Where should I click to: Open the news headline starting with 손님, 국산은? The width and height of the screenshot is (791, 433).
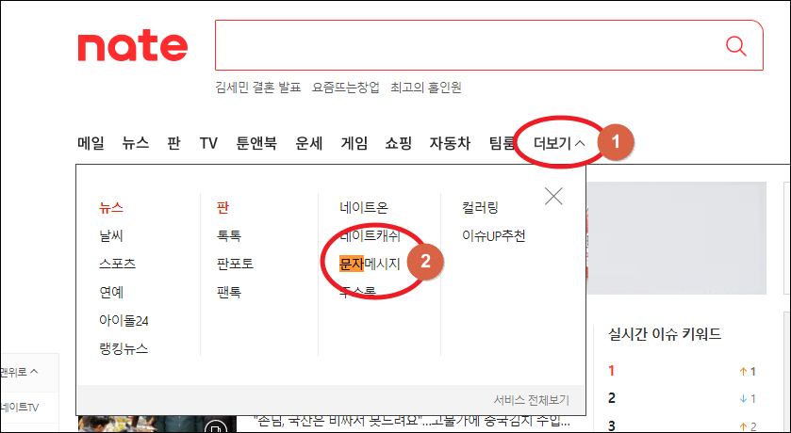411,420
